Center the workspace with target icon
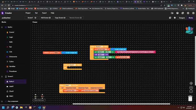196x110 pixels. point(191,83)
